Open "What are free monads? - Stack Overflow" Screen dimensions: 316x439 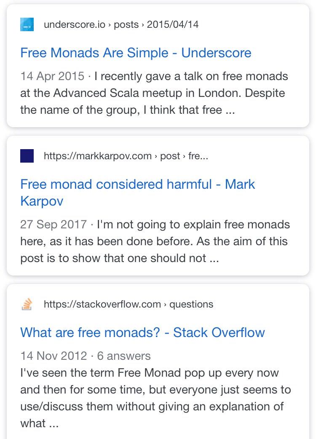click(142, 332)
